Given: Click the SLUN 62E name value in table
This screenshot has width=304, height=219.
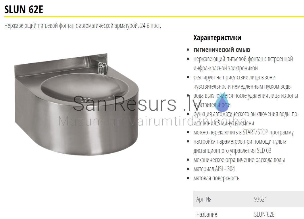Looking at the screenshot, I should tap(264, 214).
